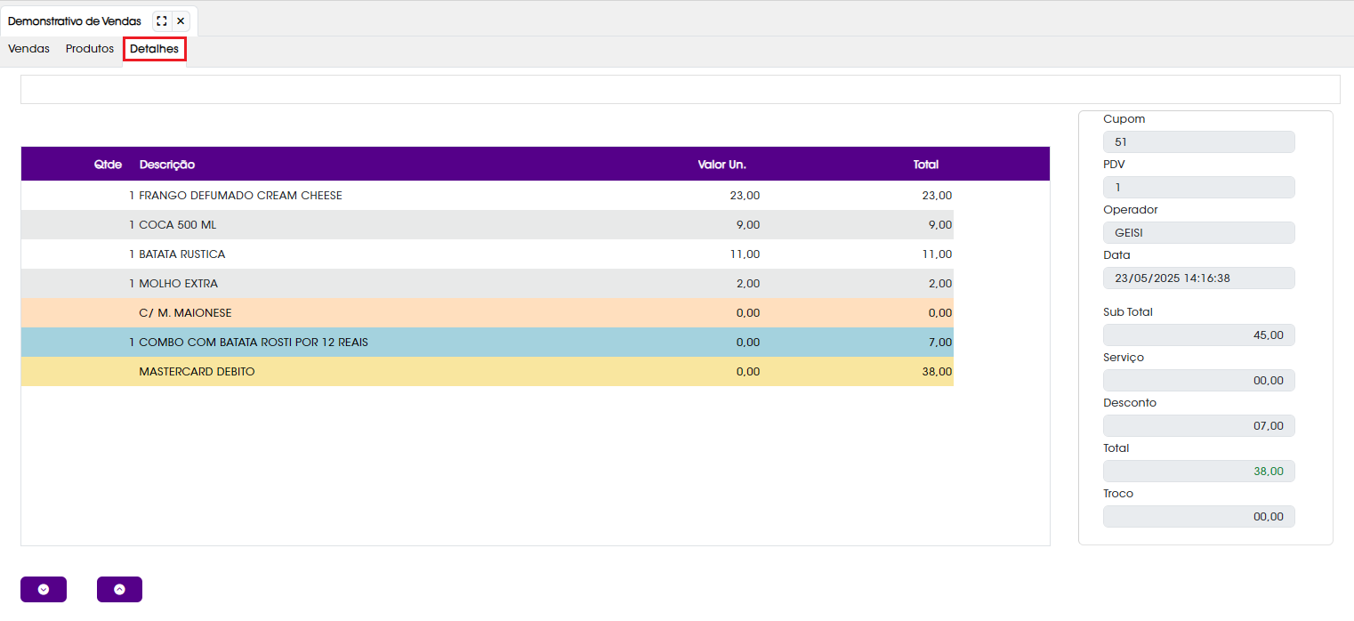Select COMBO COM BATATA ROSTI POR 12 REAIS row
The image size is (1354, 621).
point(488,343)
